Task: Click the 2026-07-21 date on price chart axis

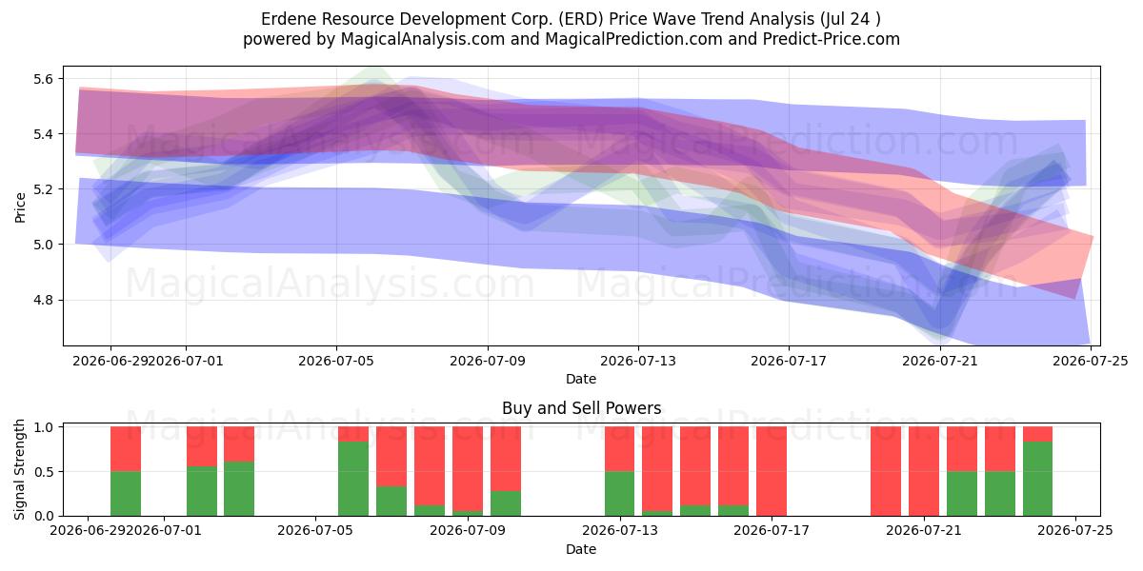Action: click(940, 361)
